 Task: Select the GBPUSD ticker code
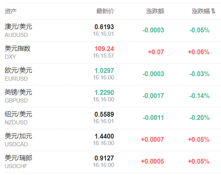[x=16, y=100]
